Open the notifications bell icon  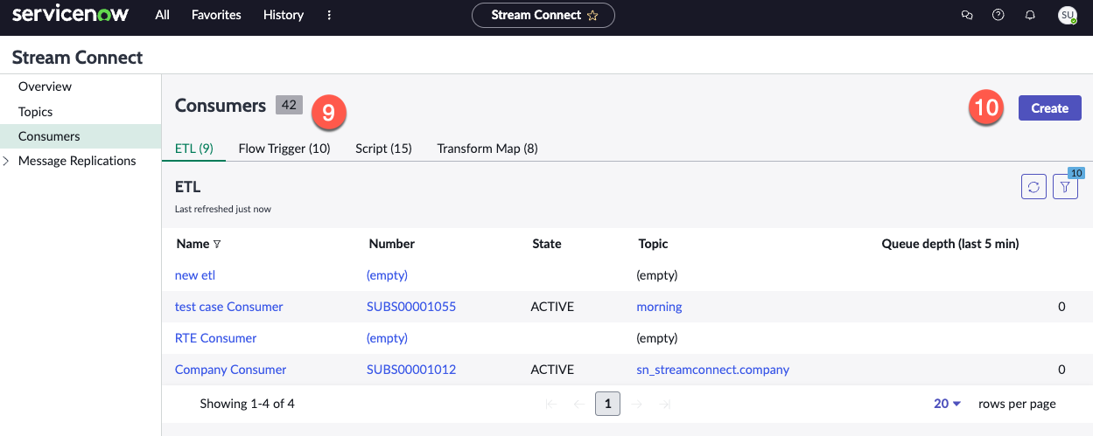[x=1030, y=15]
